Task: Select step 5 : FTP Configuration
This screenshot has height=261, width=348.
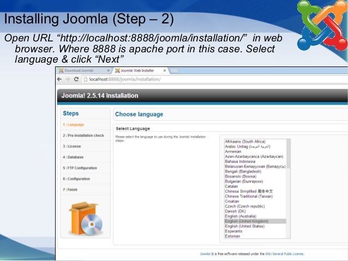Action: (x=80, y=168)
